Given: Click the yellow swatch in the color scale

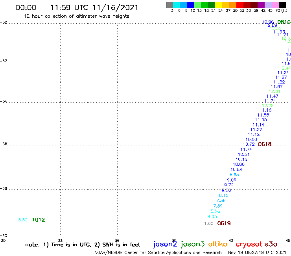Looking at the screenshot, I should [219, 5].
